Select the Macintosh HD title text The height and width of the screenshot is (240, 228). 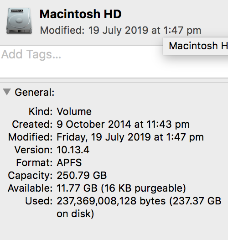coord(81,14)
